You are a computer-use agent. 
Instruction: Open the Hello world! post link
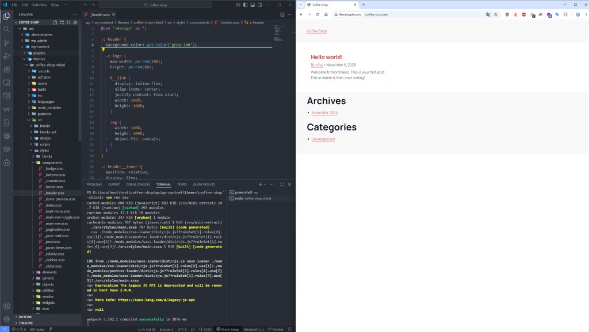pyautogui.click(x=326, y=57)
